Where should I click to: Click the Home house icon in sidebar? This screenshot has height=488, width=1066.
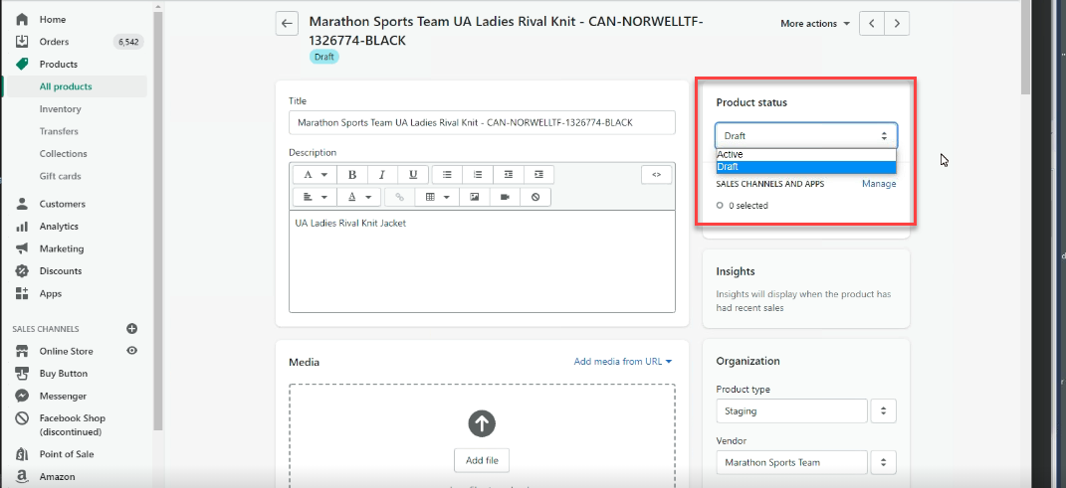[x=22, y=19]
